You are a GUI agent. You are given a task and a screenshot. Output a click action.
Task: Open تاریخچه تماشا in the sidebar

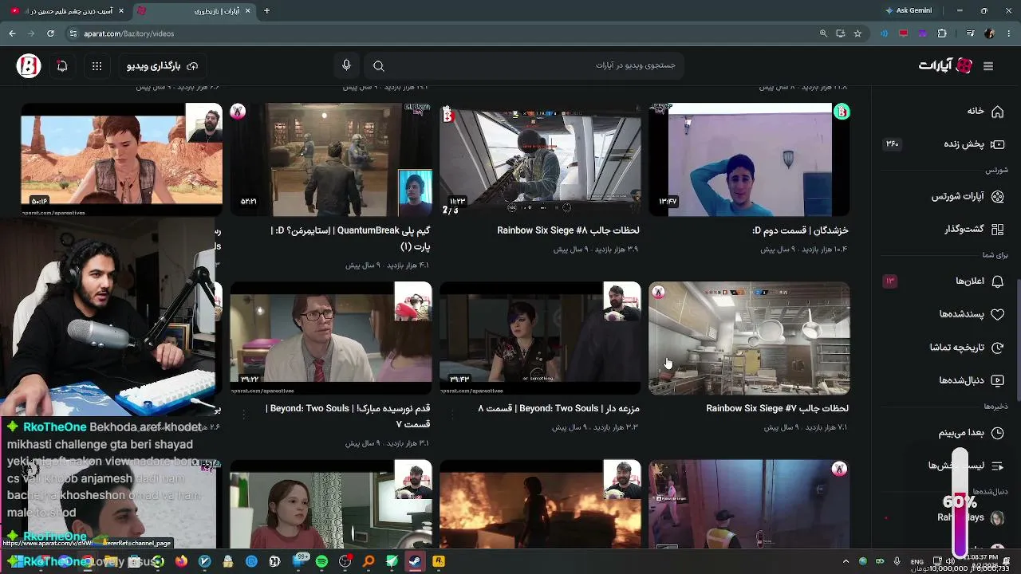pyautogui.click(x=967, y=348)
